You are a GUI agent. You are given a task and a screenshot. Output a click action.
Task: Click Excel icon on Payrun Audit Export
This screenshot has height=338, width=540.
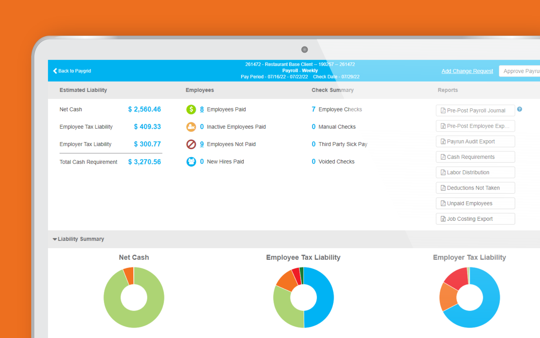tap(443, 142)
